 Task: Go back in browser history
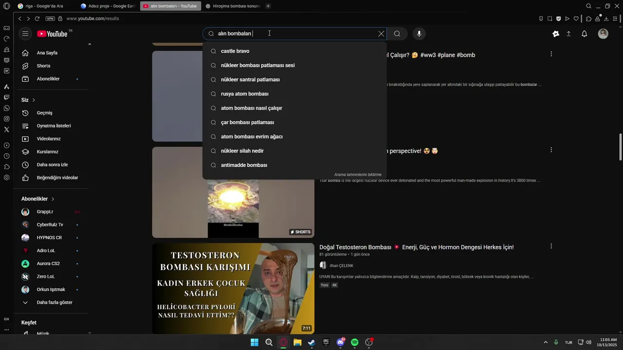tap(19, 18)
